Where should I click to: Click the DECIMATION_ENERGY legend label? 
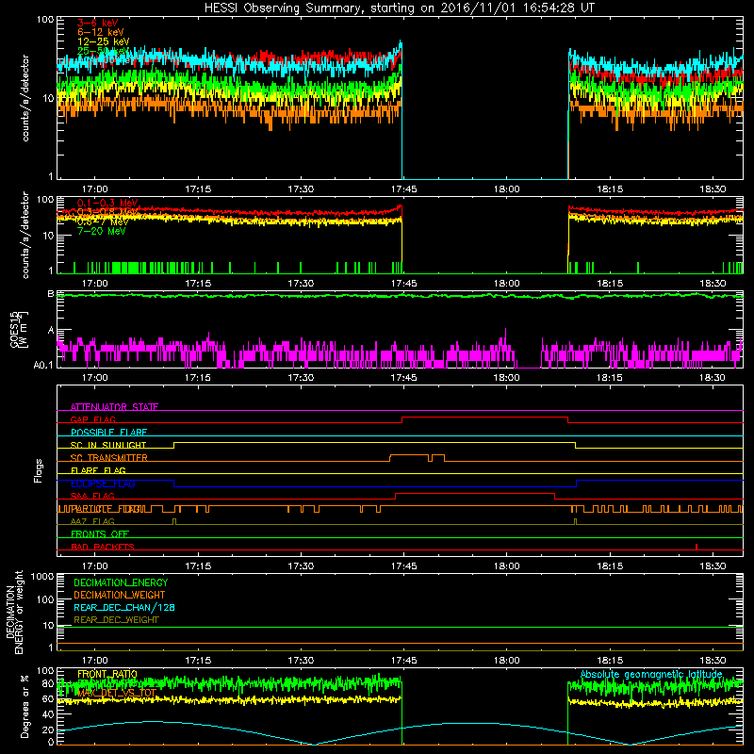click(x=121, y=582)
